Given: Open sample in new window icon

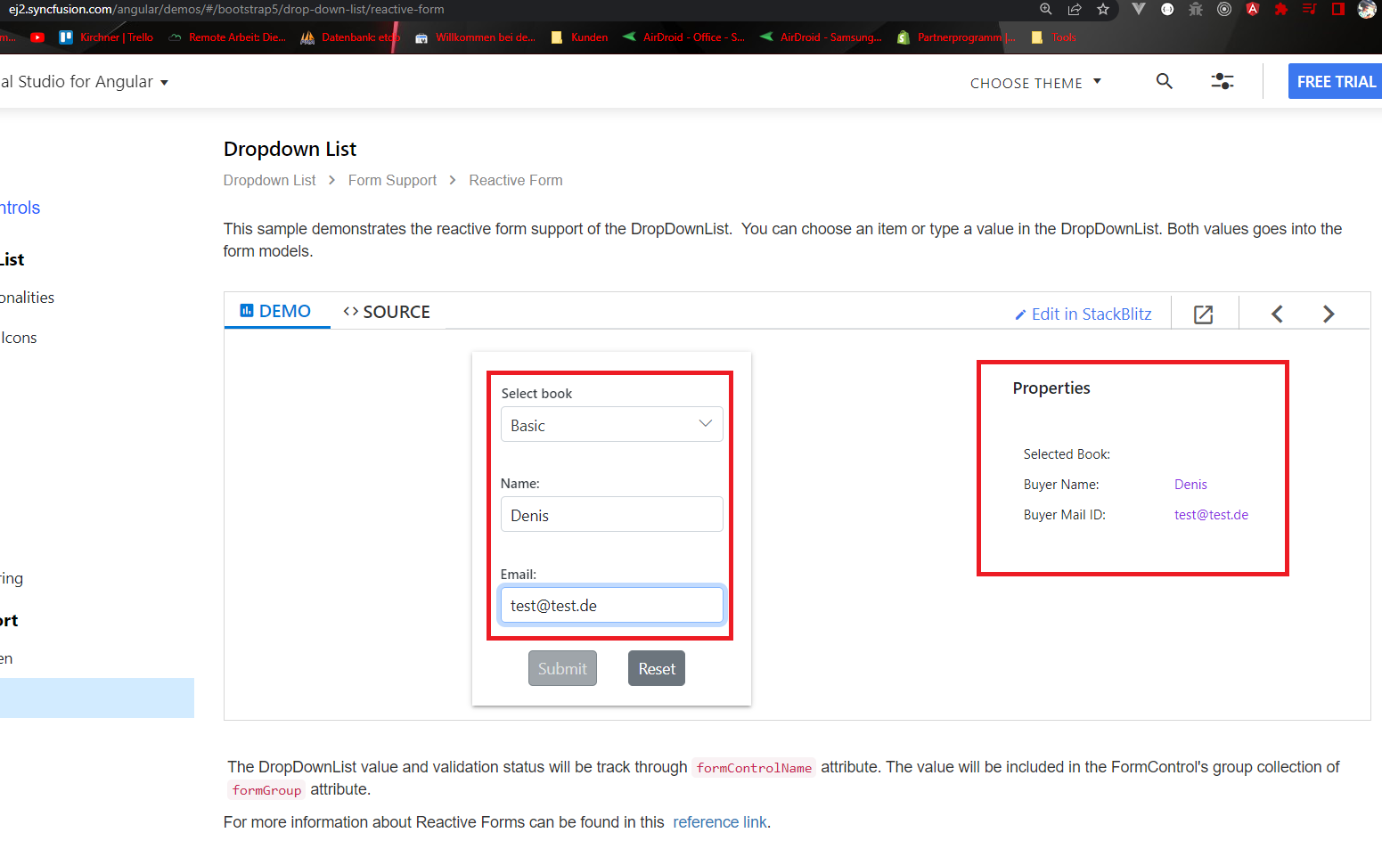Looking at the screenshot, I should [1203, 314].
